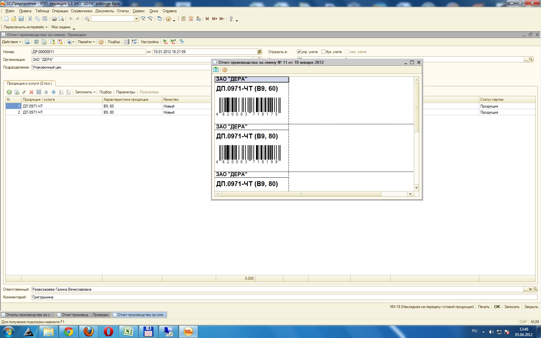Click the vertical scrollbar down arrow in preview
This screenshot has height=338, width=541.
416,188
